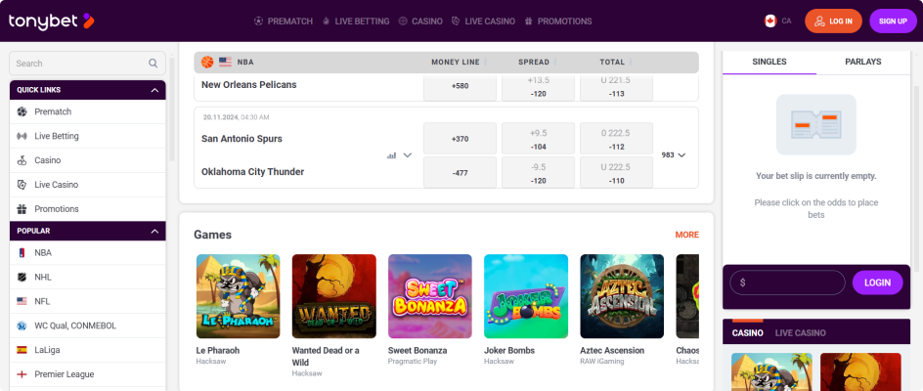Click the More link in Games

(686, 235)
